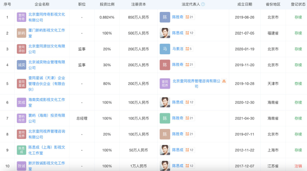Open 马素洁 name link
Screen dimensions: 307x171
(178, 49)
